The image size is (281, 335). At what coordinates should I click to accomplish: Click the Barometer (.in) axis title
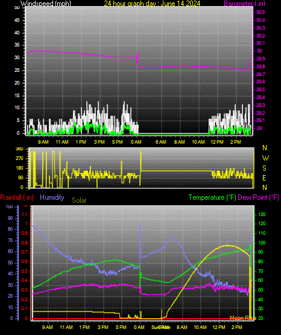[x=244, y=3]
